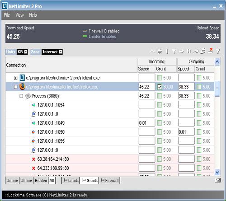The height and width of the screenshot is (201, 226).
Task: Check incoming grant for nlclient.exe
Action: pos(160,78)
